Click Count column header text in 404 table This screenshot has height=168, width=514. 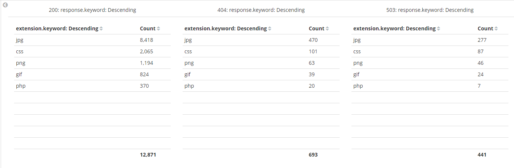click(x=316, y=28)
